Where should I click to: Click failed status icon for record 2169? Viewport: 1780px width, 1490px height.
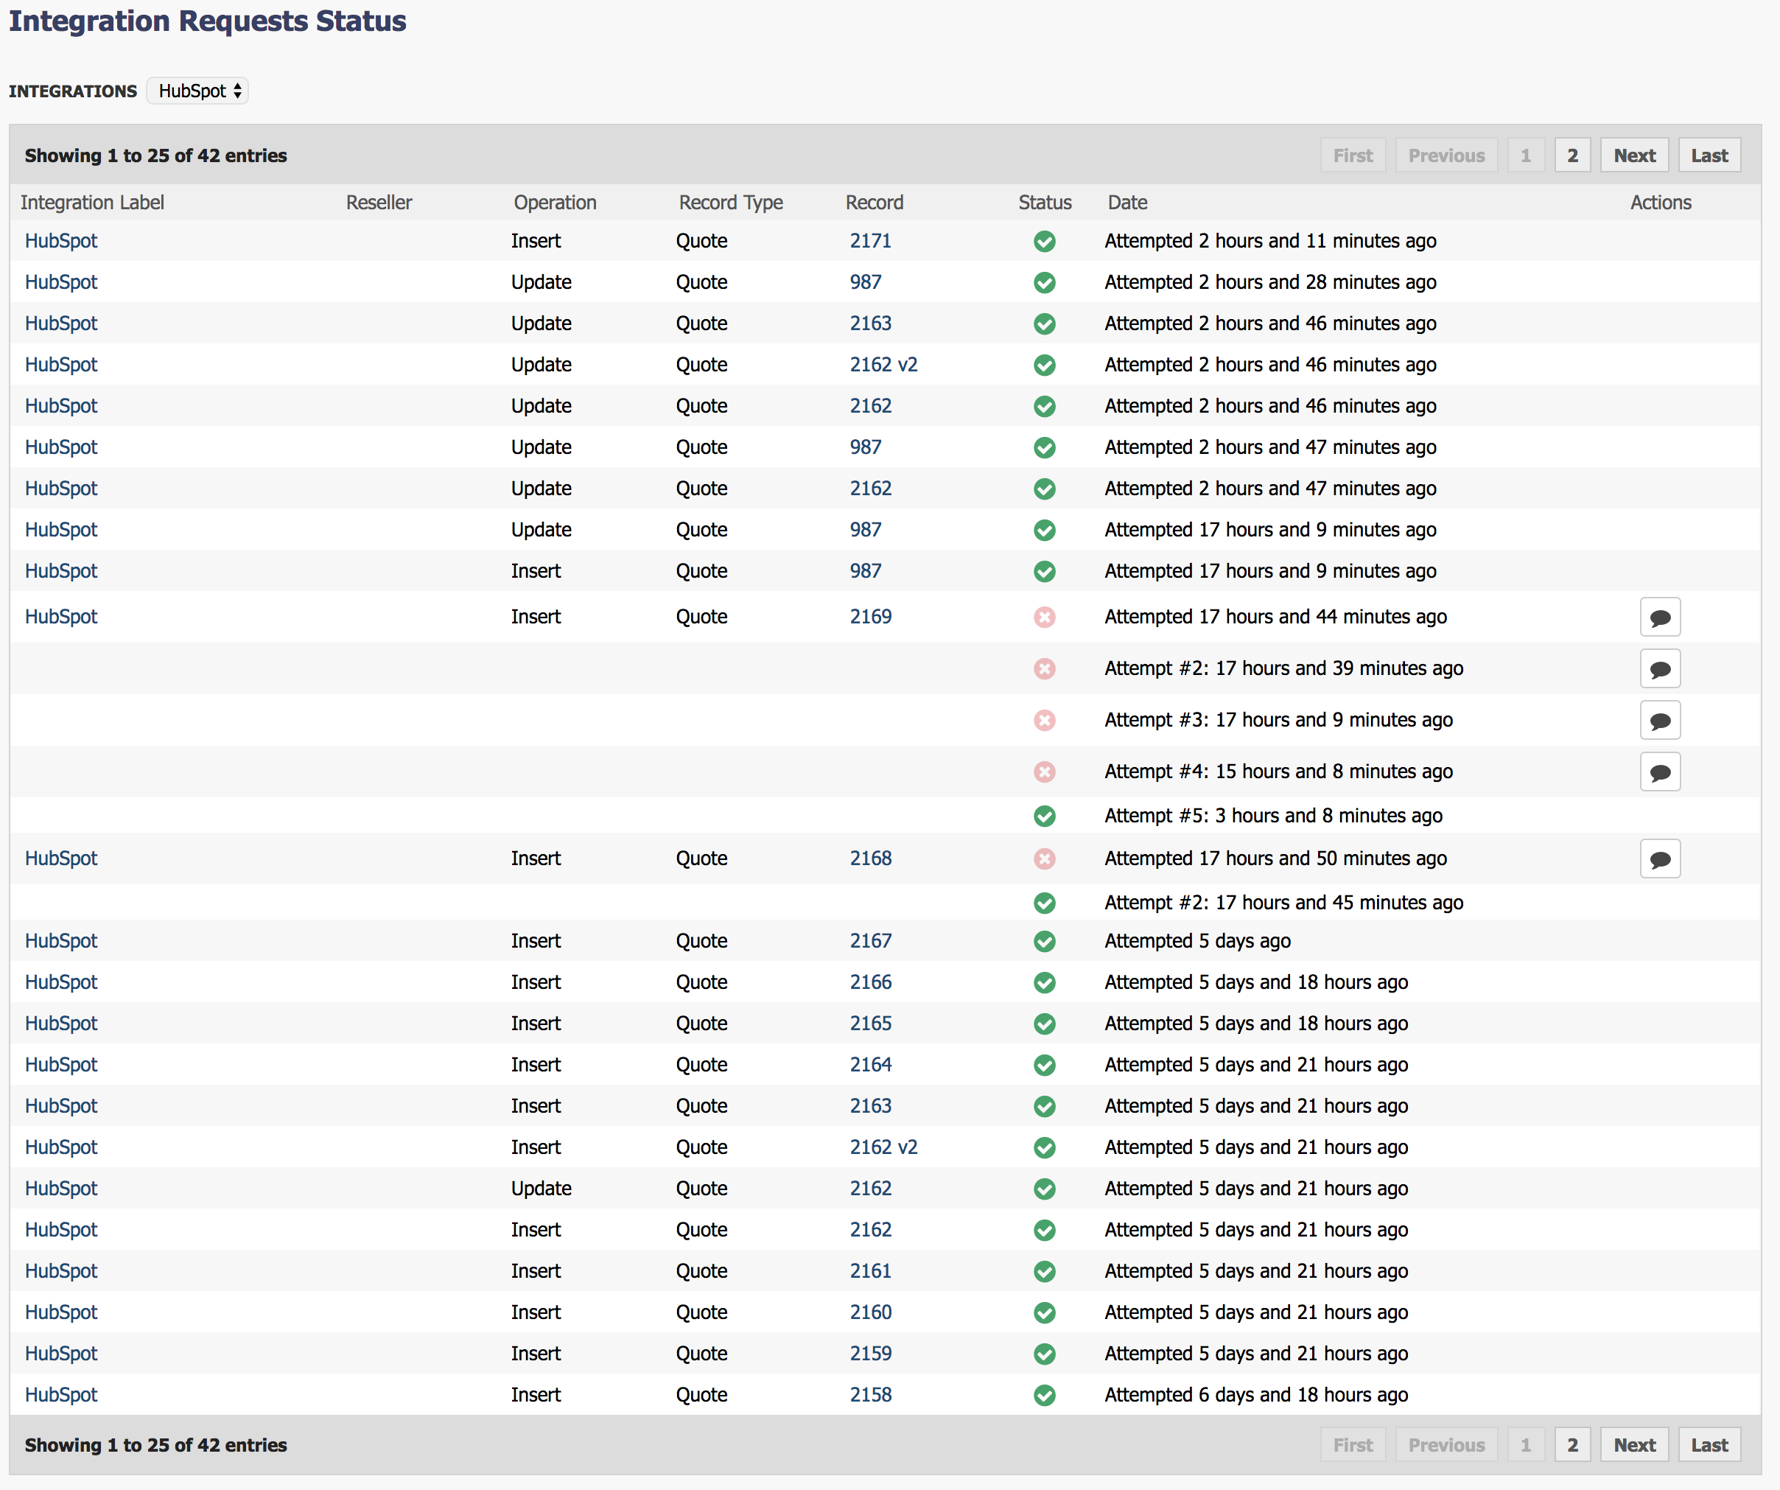(1044, 617)
